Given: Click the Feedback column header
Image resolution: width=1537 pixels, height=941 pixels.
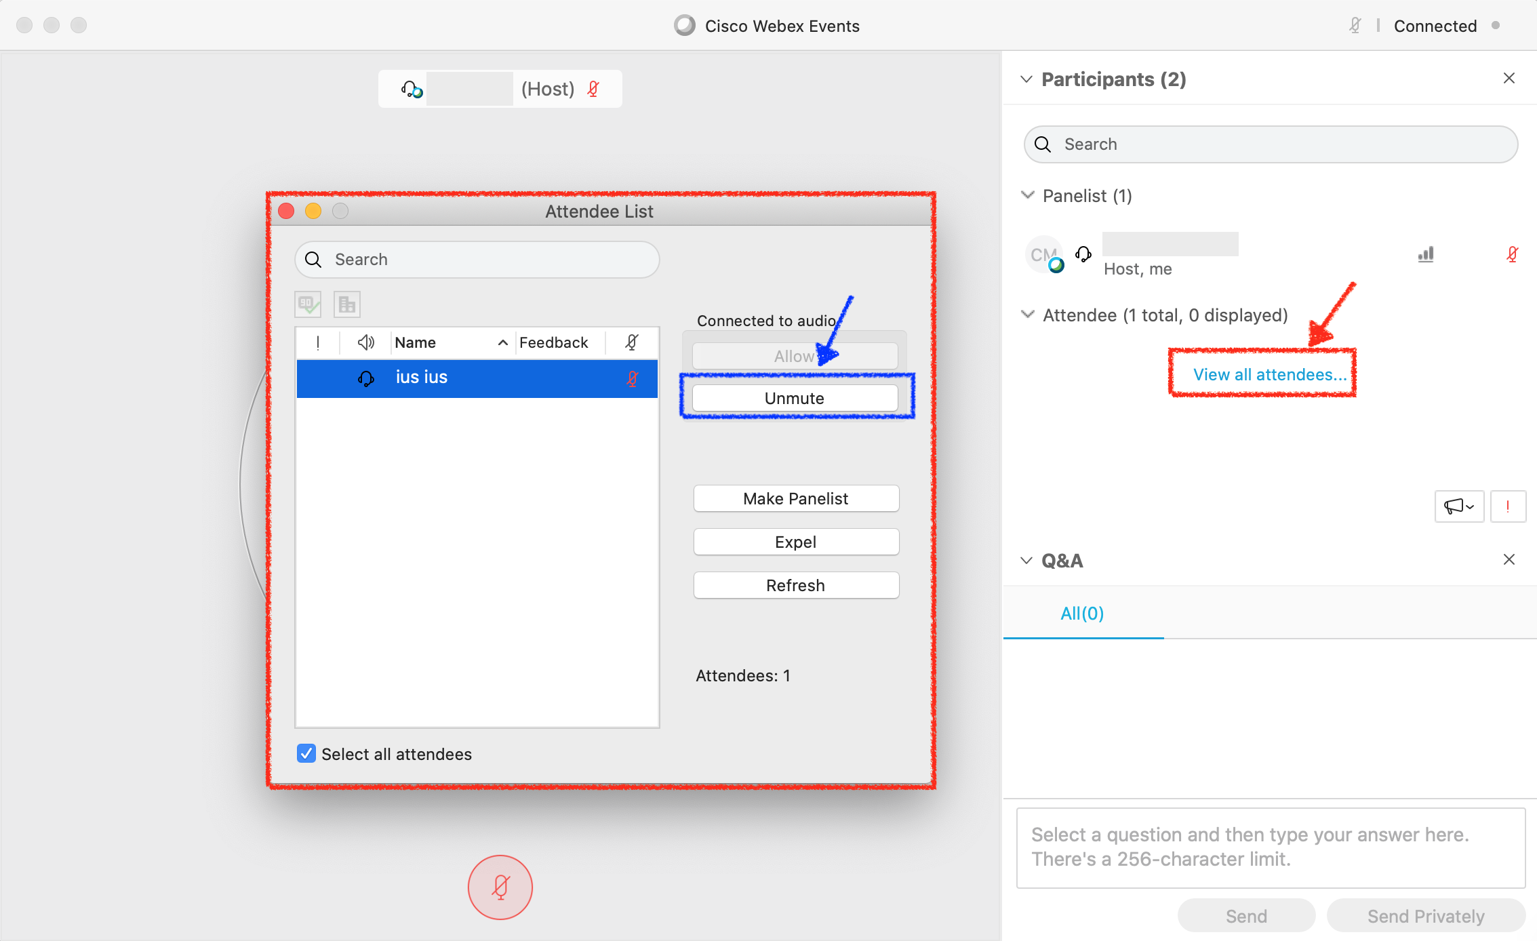Looking at the screenshot, I should (560, 342).
